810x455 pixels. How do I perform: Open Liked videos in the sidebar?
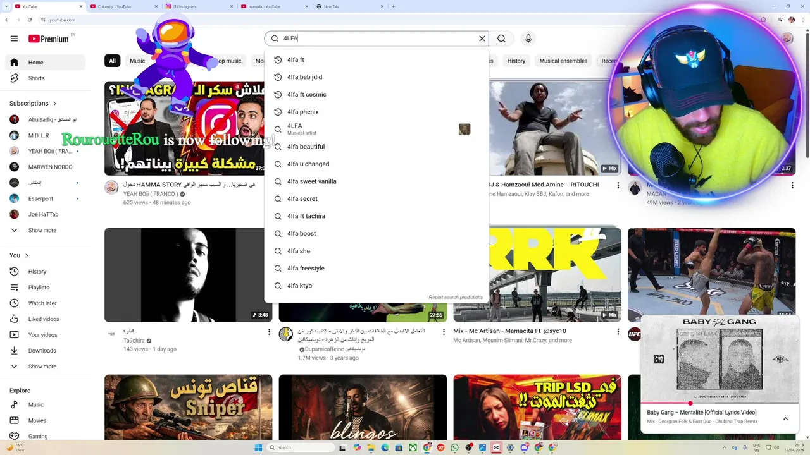45,319
